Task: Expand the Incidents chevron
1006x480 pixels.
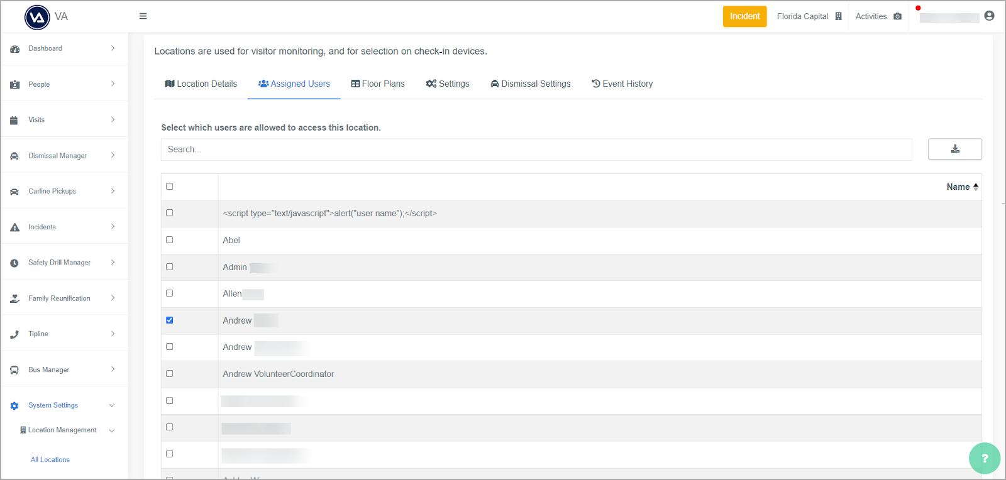Action: pyautogui.click(x=113, y=227)
